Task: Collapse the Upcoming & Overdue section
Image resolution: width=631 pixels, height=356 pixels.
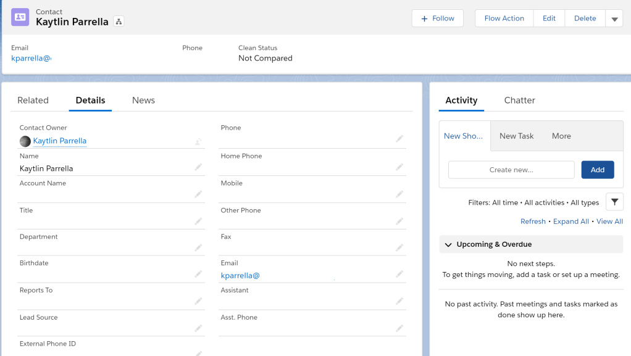Action: coord(448,244)
